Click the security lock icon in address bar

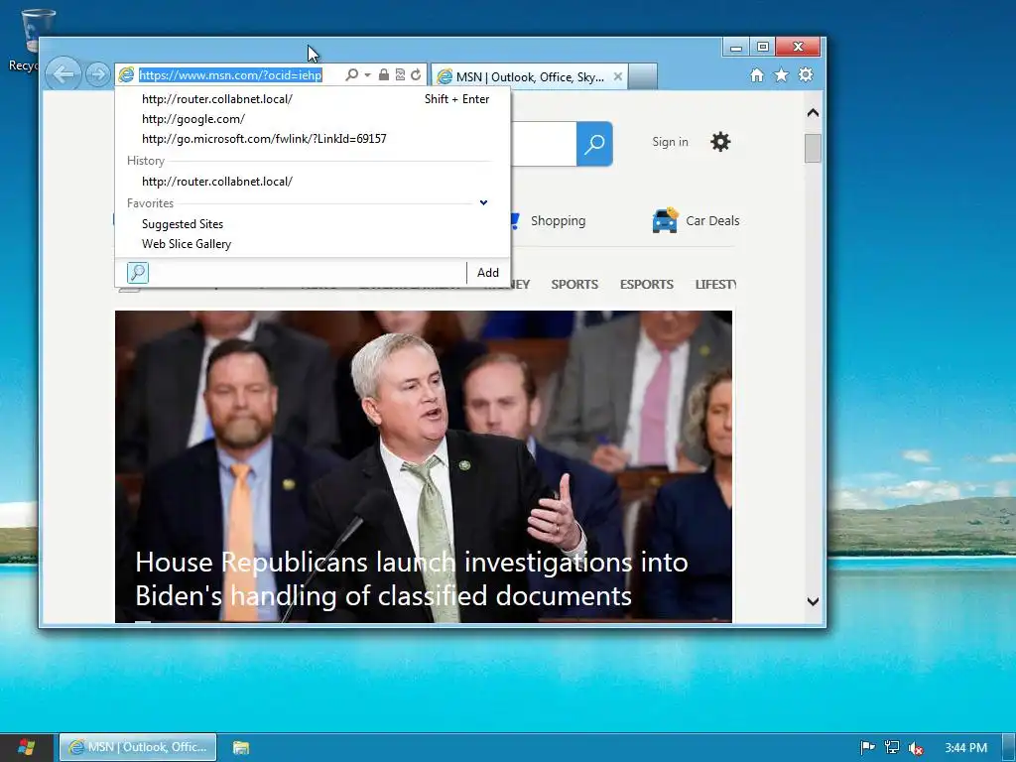coord(384,75)
